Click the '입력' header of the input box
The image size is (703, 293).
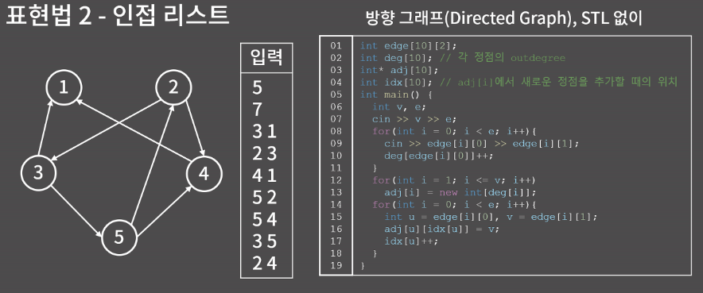click(x=266, y=58)
